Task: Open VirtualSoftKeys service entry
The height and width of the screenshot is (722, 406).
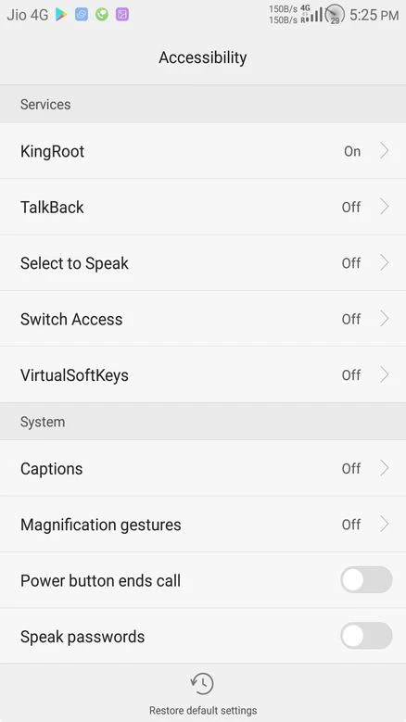Action: point(203,374)
